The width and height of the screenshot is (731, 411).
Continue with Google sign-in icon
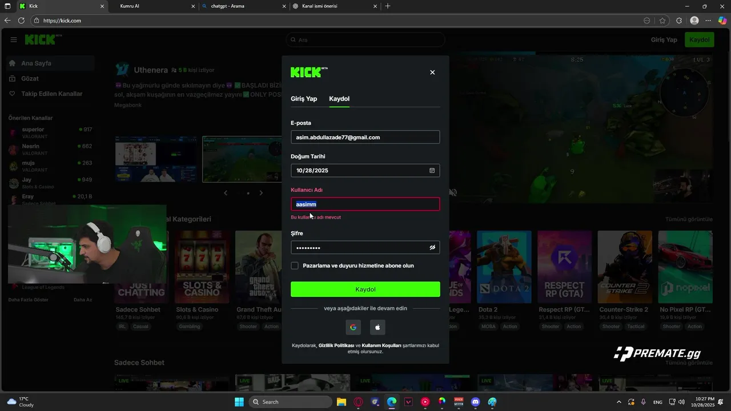[x=353, y=327]
